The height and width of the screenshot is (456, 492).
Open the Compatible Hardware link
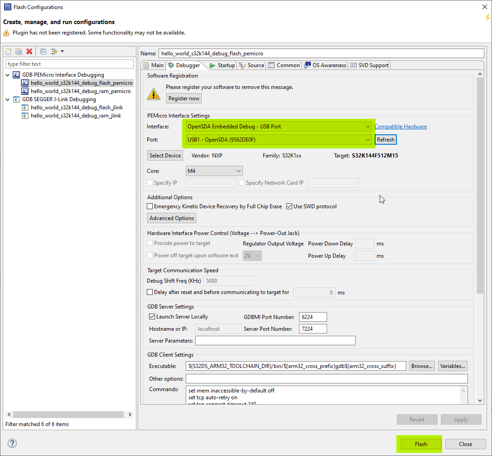point(400,127)
